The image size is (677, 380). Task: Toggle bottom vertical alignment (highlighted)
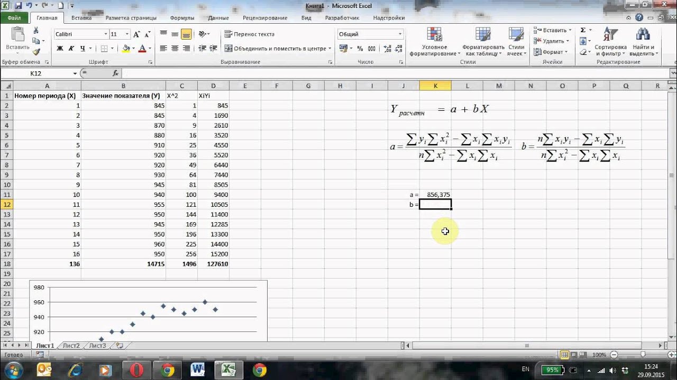tap(186, 34)
